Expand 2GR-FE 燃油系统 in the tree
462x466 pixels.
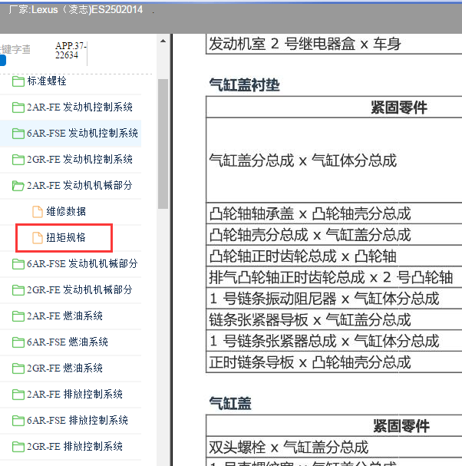64,369
